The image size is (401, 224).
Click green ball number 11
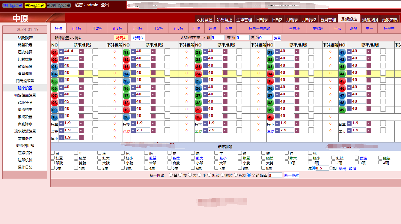tap(126, 52)
